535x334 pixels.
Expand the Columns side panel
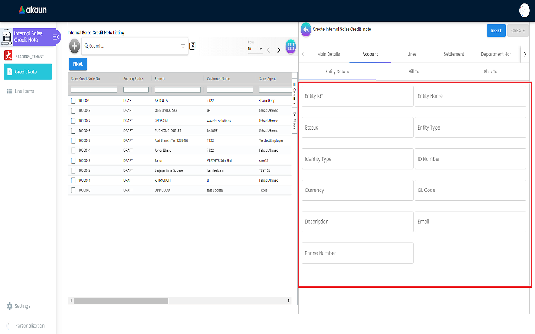(295, 94)
